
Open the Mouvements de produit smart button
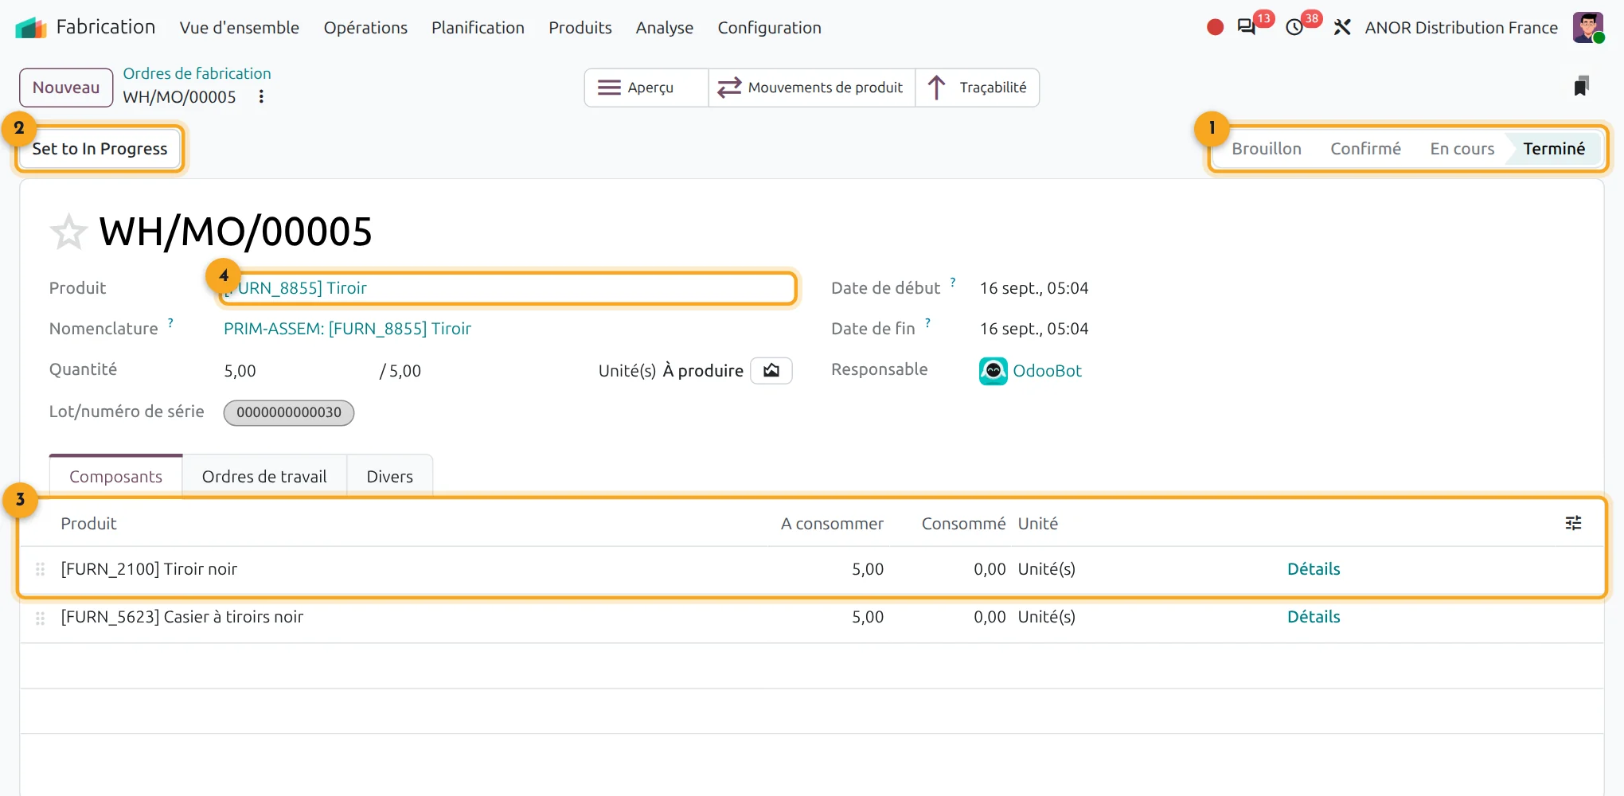(x=811, y=88)
